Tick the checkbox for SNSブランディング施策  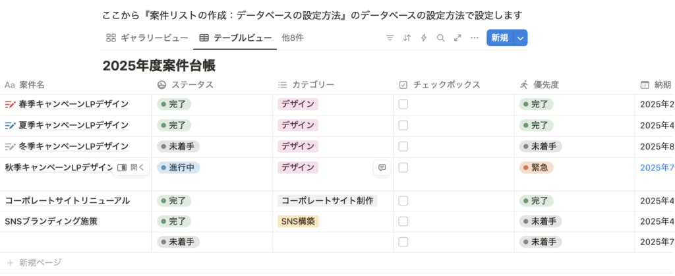tap(403, 221)
